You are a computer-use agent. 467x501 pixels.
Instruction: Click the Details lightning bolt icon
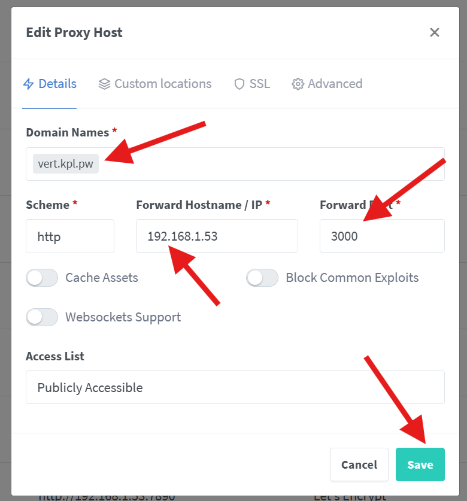coord(28,84)
